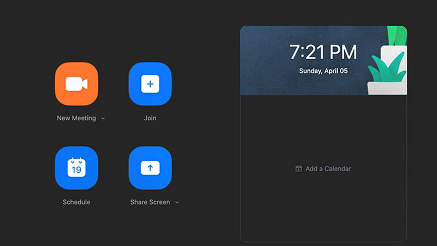Click the "Schedule" text label
Image resolution: width=437 pixels, height=246 pixels.
[x=76, y=202]
